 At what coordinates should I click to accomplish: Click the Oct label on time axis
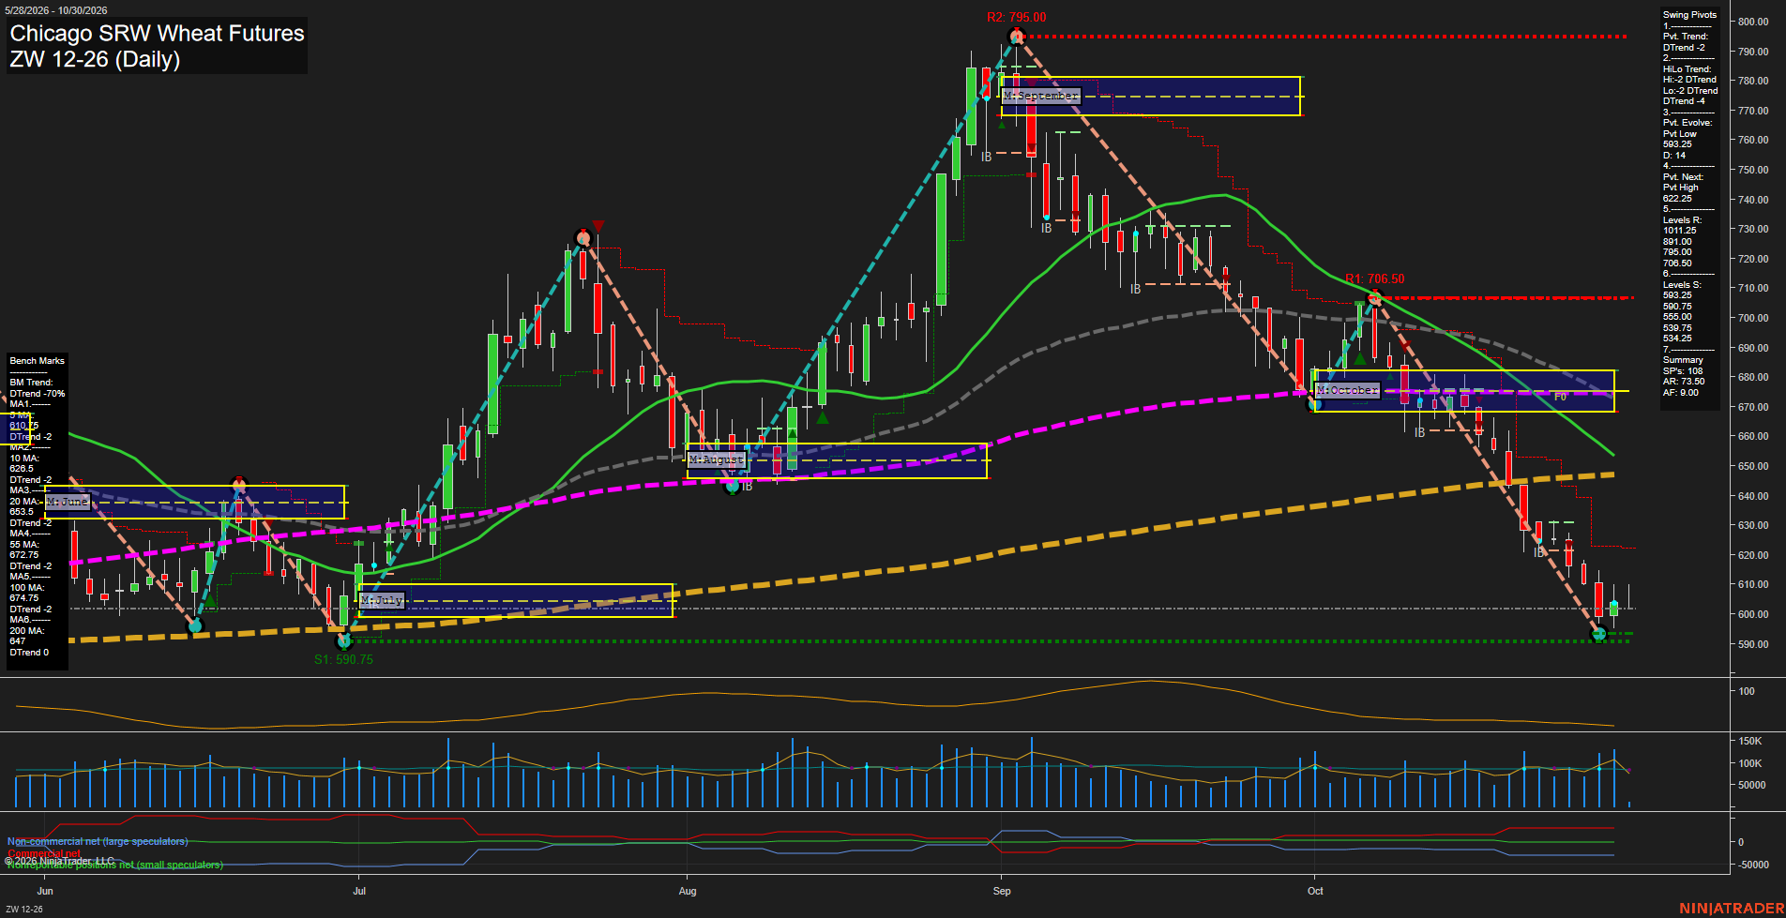point(1315,891)
